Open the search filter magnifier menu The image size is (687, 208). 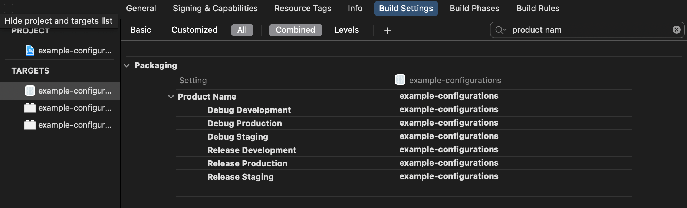point(500,30)
